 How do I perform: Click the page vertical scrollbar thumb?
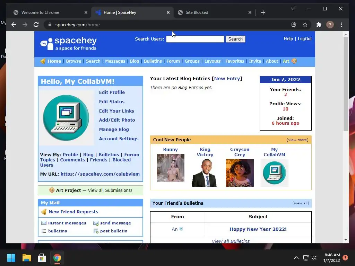346,84
